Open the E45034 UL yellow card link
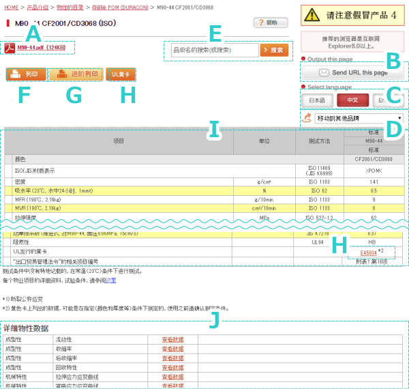The width and height of the screenshot is (409, 389). (x=368, y=253)
